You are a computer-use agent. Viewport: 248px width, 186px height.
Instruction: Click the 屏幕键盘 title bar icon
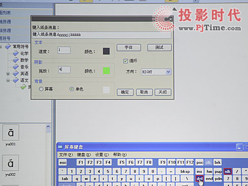tap(61, 147)
